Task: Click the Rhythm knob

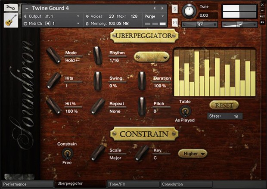Action: click(x=98, y=56)
